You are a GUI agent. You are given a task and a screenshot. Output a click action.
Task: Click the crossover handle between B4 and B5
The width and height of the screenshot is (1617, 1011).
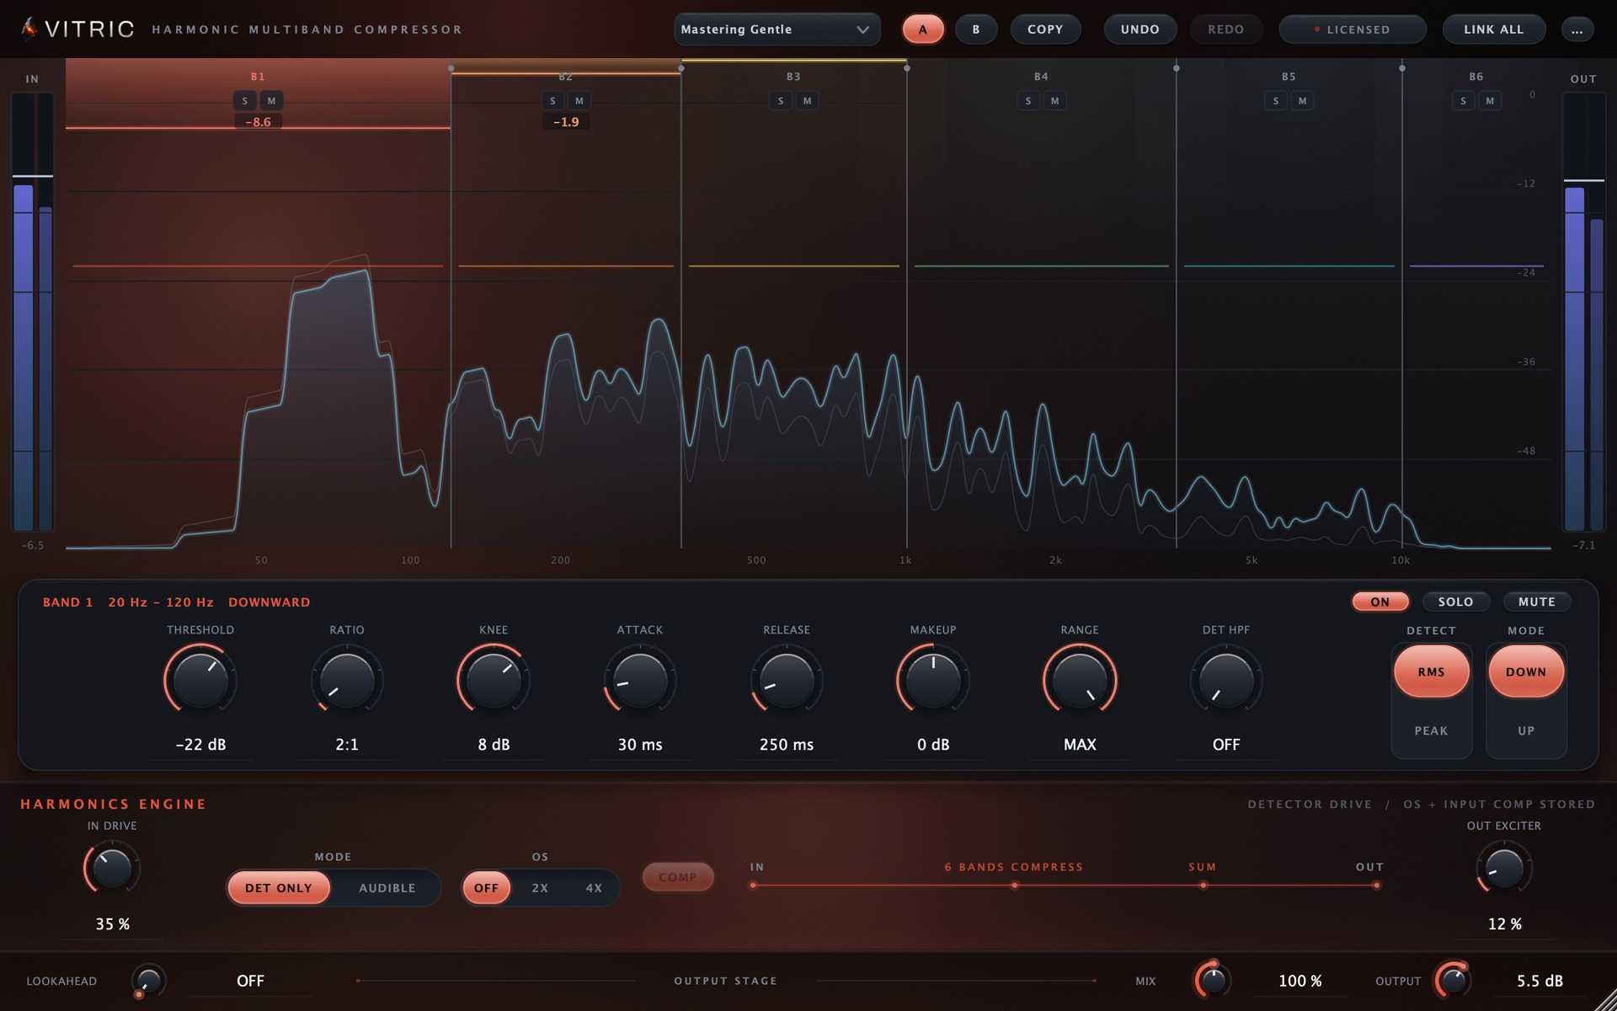[1177, 68]
